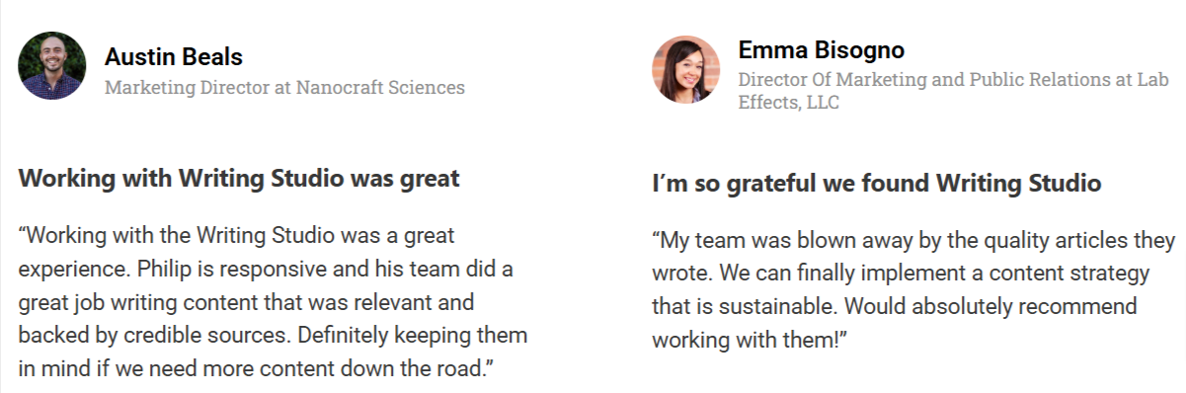Image resolution: width=1186 pixels, height=393 pixels.
Task: Click Emma Bisogno's profile photo
Action: pyautogui.click(x=685, y=69)
